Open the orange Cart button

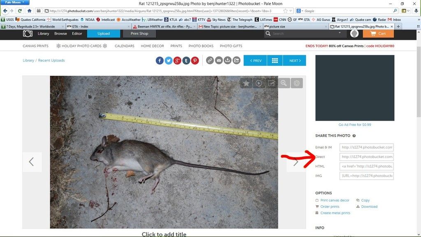[x=378, y=34]
